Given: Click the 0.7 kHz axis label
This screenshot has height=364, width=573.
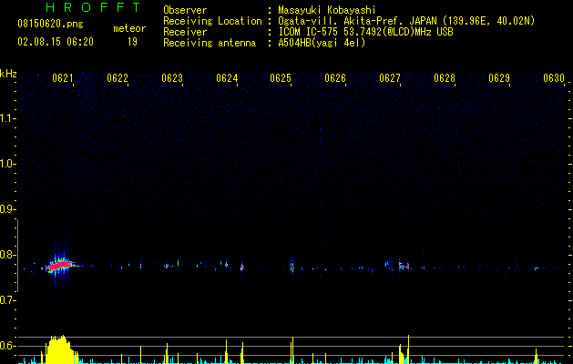Looking at the screenshot, I should [7, 300].
